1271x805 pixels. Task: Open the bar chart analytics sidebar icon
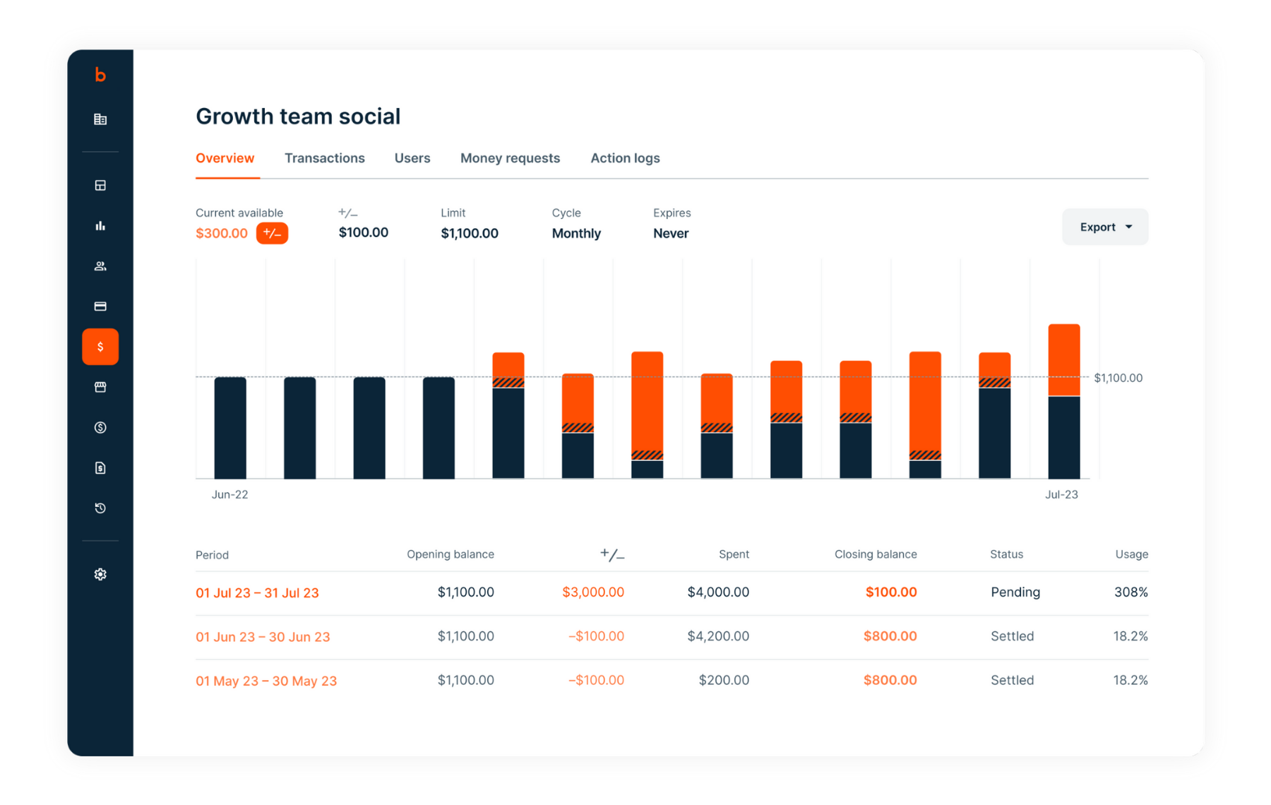tap(100, 226)
